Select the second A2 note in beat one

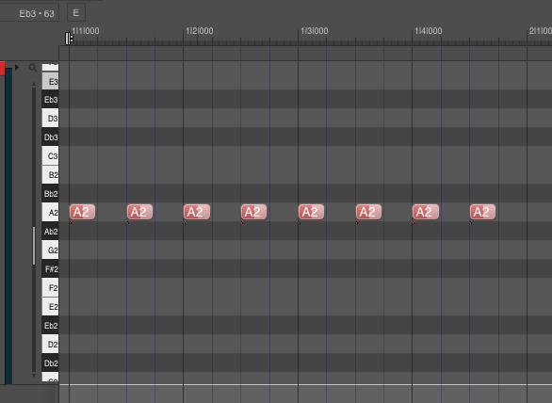(139, 212)
